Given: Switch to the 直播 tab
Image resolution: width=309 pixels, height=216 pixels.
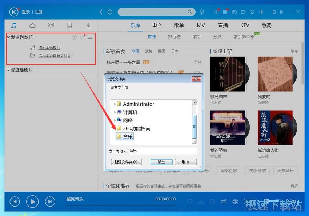Looking at the screenshot, I should click(x=223, y=25).
